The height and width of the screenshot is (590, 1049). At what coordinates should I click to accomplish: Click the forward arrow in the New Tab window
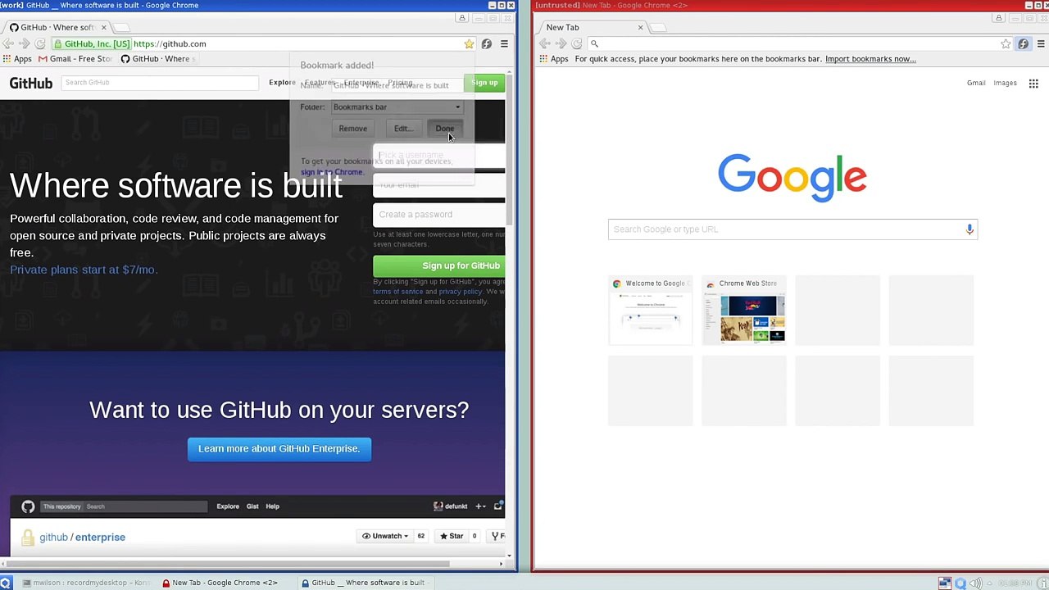tap(561, 44)
